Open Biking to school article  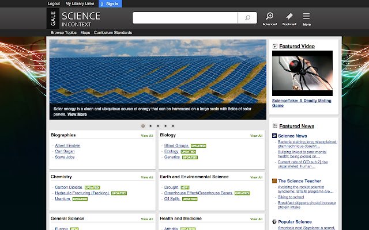291,197
